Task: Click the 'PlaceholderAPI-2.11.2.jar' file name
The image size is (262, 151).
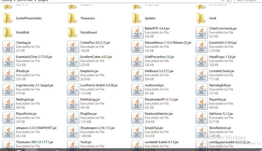Action: (x=161, y=99)
